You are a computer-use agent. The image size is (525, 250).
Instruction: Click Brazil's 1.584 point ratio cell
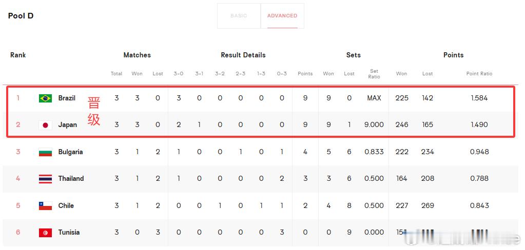point(479,98)
